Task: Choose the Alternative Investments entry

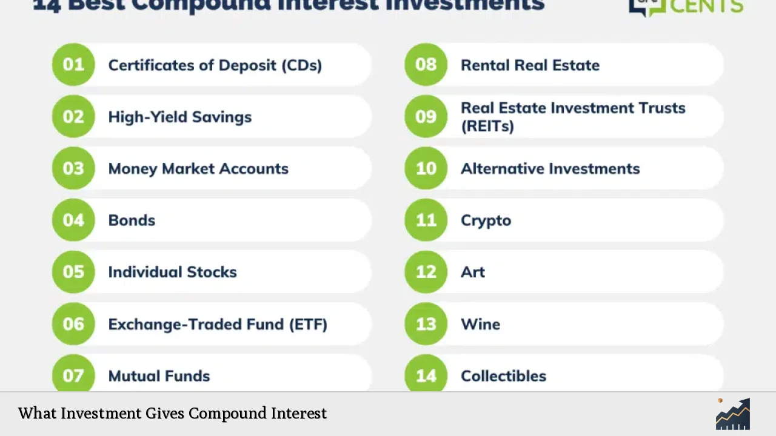Action: pyautogui.click(x=550, y=168)
